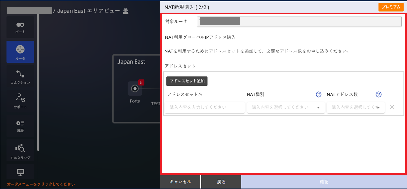Click the NAT利用グローバルIPアドレス購入 heading

coord(200,37)
